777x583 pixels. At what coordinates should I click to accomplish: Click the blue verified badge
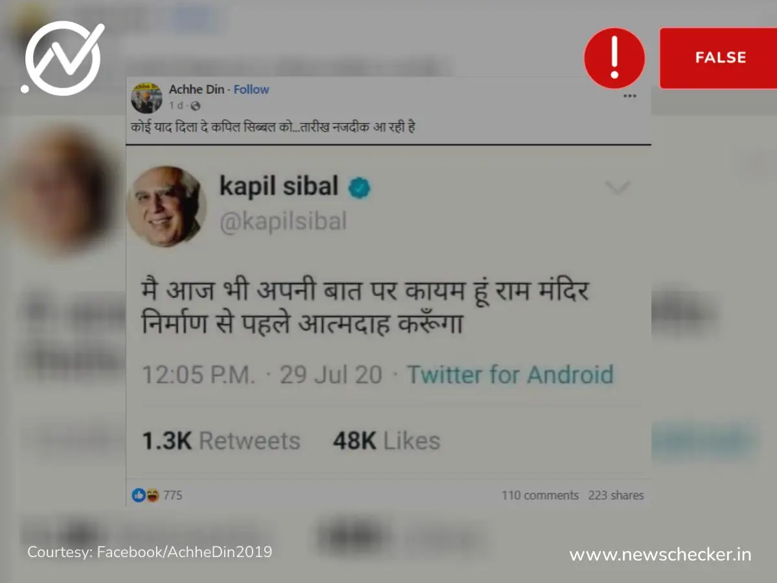pos(359,188)
